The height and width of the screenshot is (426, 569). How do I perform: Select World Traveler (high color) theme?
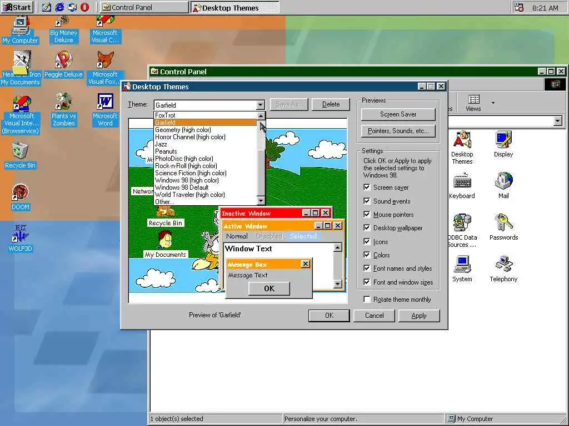(205, 195)
